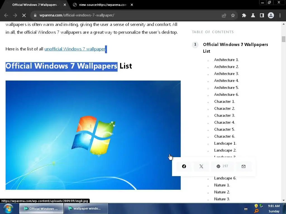The image size is (286, 214).
Task: Open the on-screen keyboard tray icon
Action: coord(246,209)
